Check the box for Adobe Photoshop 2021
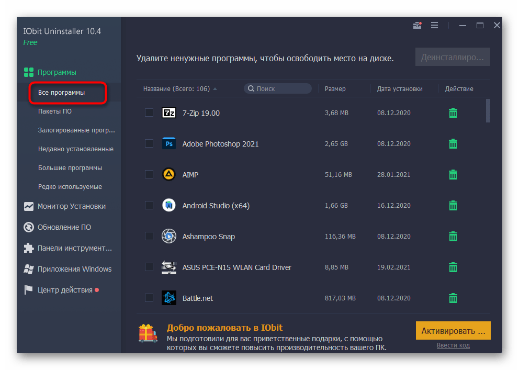 pyautogui.click(x=149, y=143)
